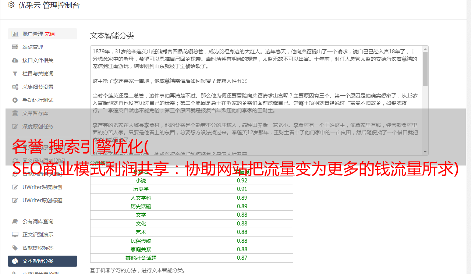Click the play circle icon for 手动运行测试
The image size is (471, 274).
pyautogui.click(x=15, y=100)
